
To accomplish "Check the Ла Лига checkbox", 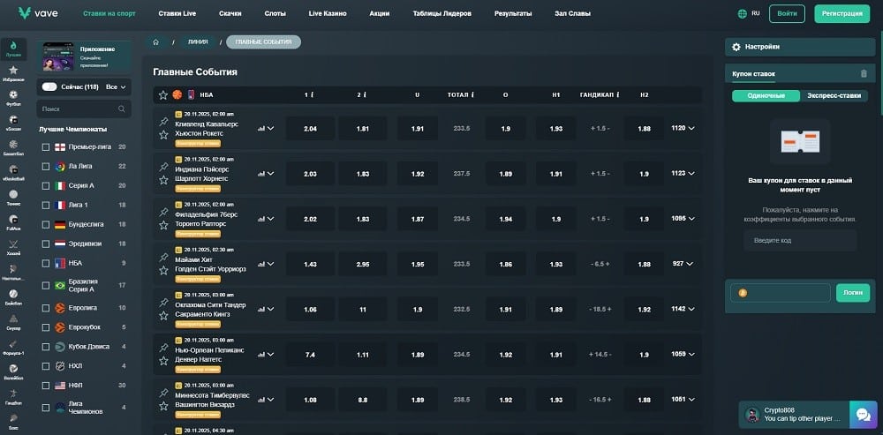I will click(x=46, y=167).
